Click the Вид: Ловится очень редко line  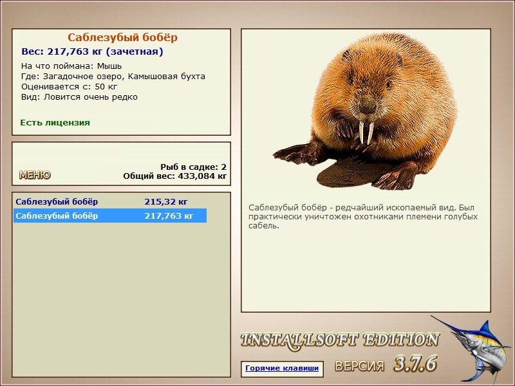pos(79,97)
